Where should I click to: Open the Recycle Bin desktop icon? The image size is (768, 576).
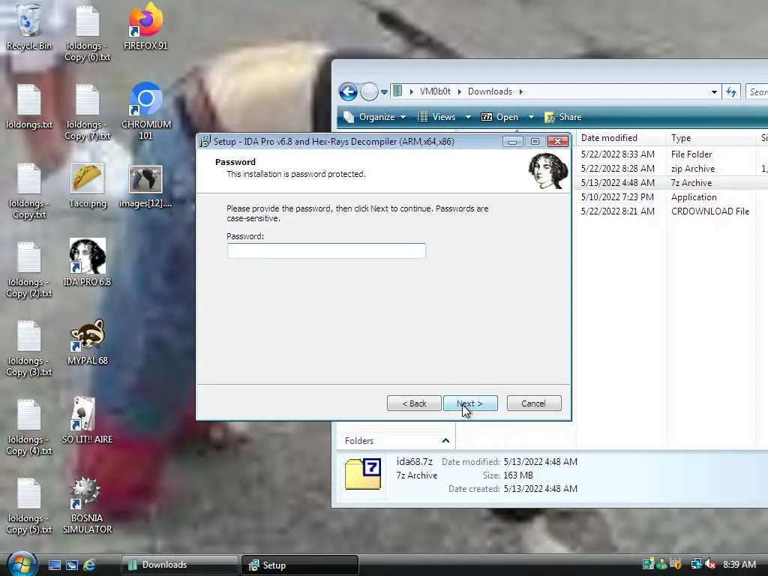(x=29, y=27)
